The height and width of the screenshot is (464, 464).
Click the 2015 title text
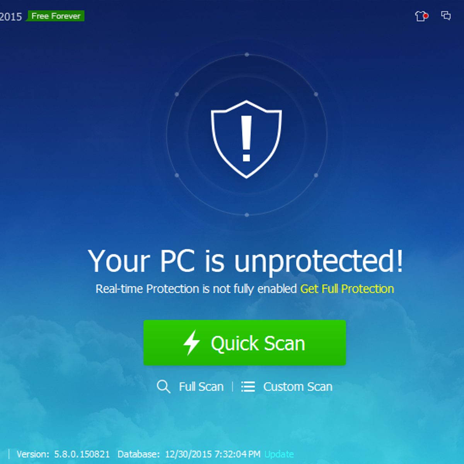tap(11, 17)
